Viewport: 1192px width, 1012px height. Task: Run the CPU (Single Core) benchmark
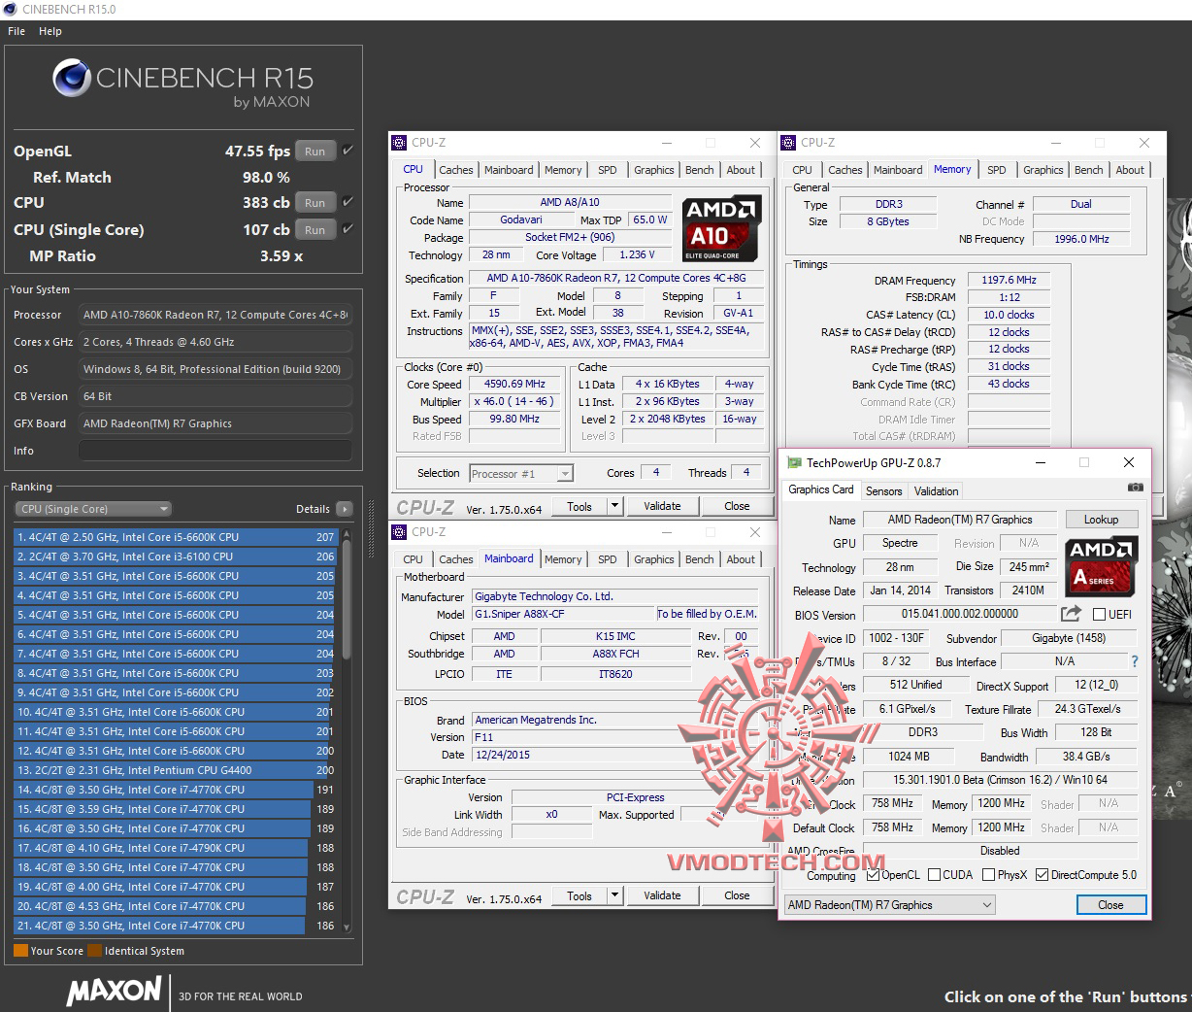[x=315, y=230]
